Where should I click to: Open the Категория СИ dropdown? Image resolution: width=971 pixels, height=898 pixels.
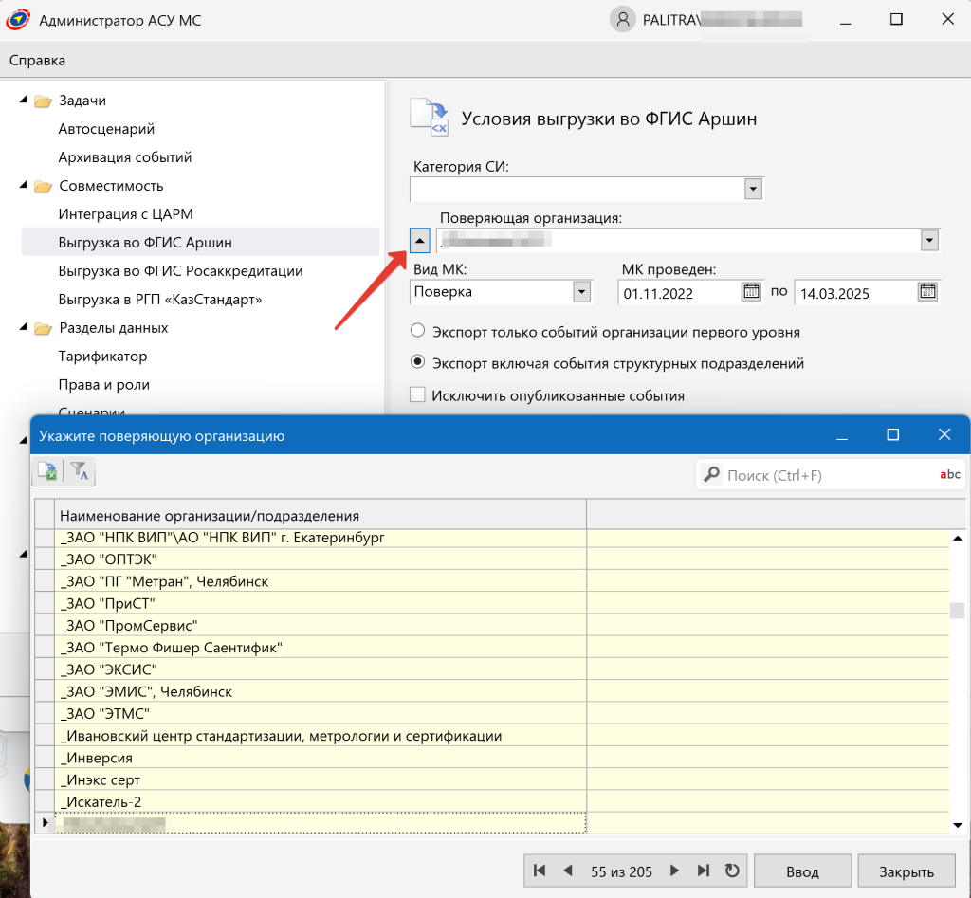tap(753, 189)
